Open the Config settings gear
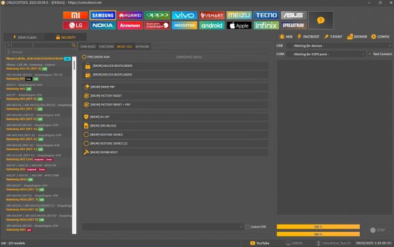Screen dimensions: 394x247 point(380,37)
